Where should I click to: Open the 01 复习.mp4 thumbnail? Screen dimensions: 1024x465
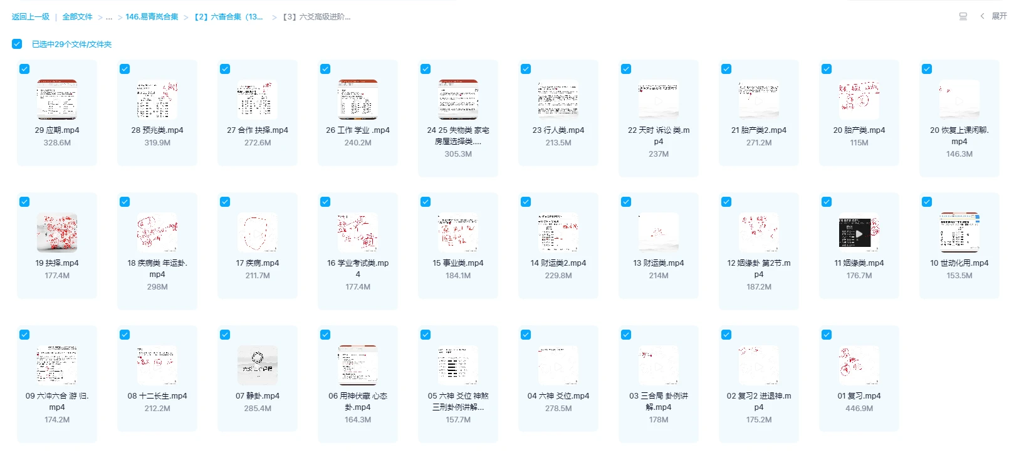pyautogui.click(x=859, y=365)
